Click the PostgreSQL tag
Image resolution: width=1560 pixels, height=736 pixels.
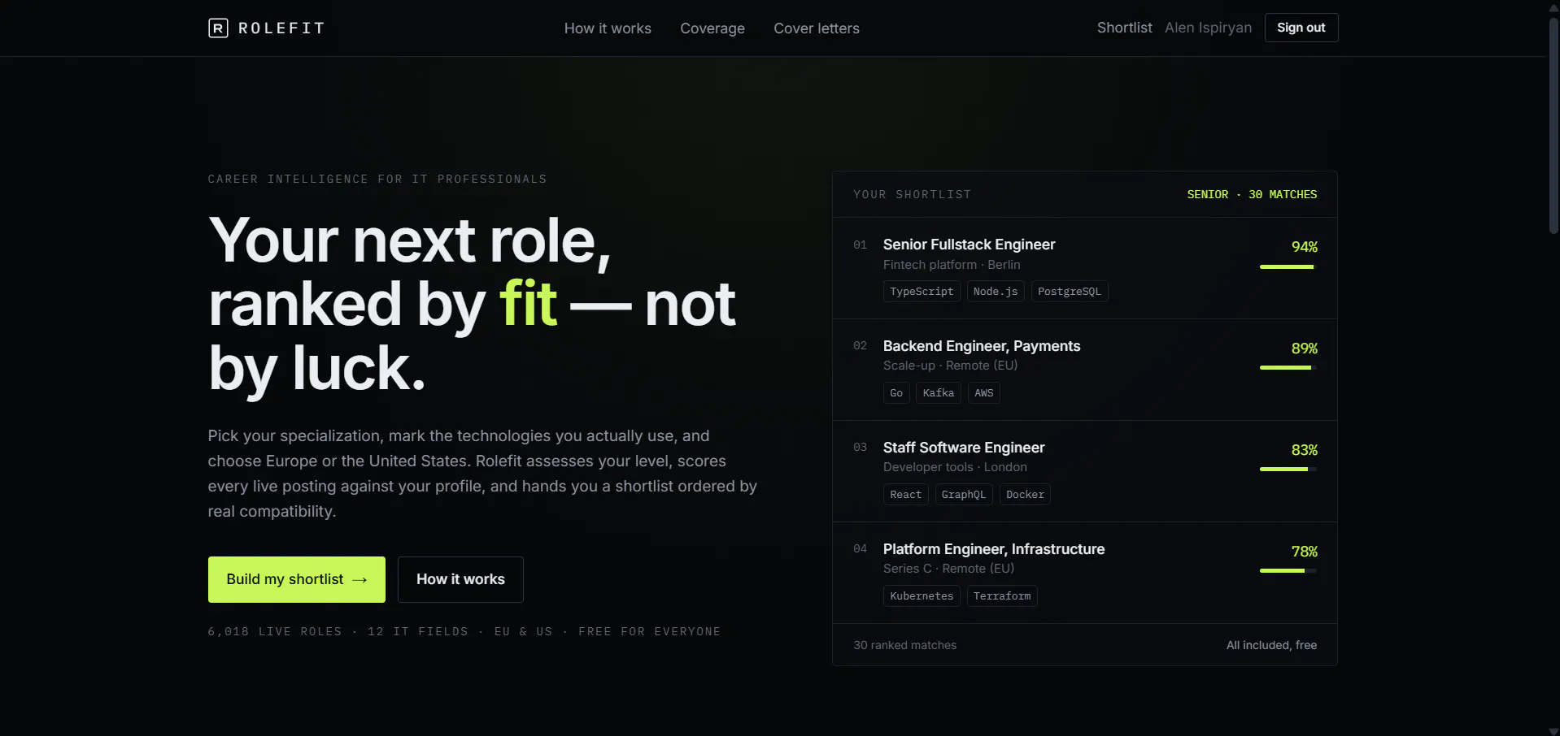[x=1070, y=292]
